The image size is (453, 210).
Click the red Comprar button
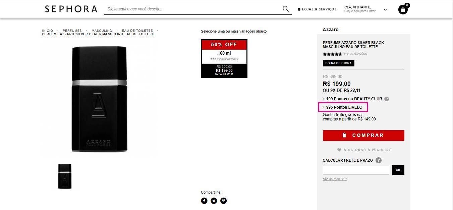pos(363,135)
